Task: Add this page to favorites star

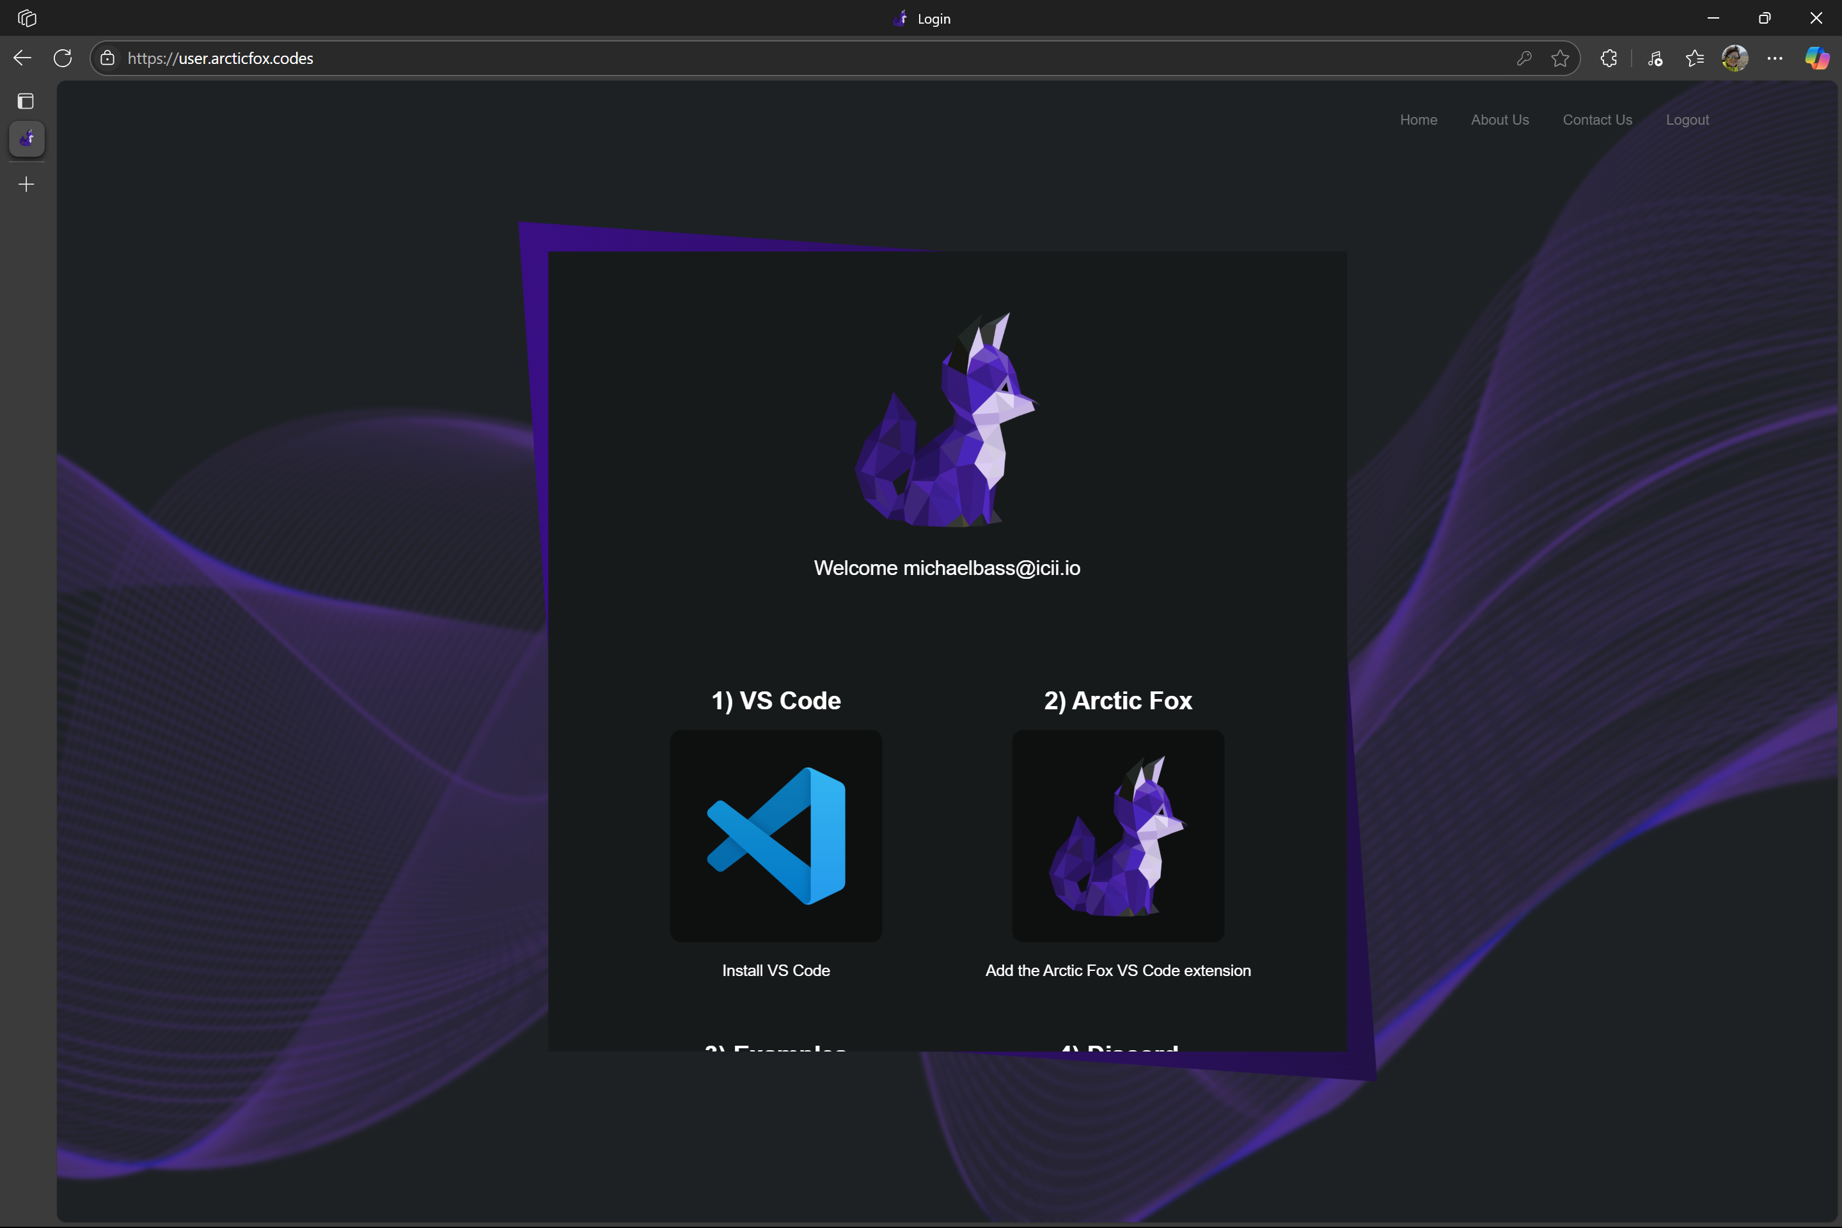Action: [x=1560, y=58]
